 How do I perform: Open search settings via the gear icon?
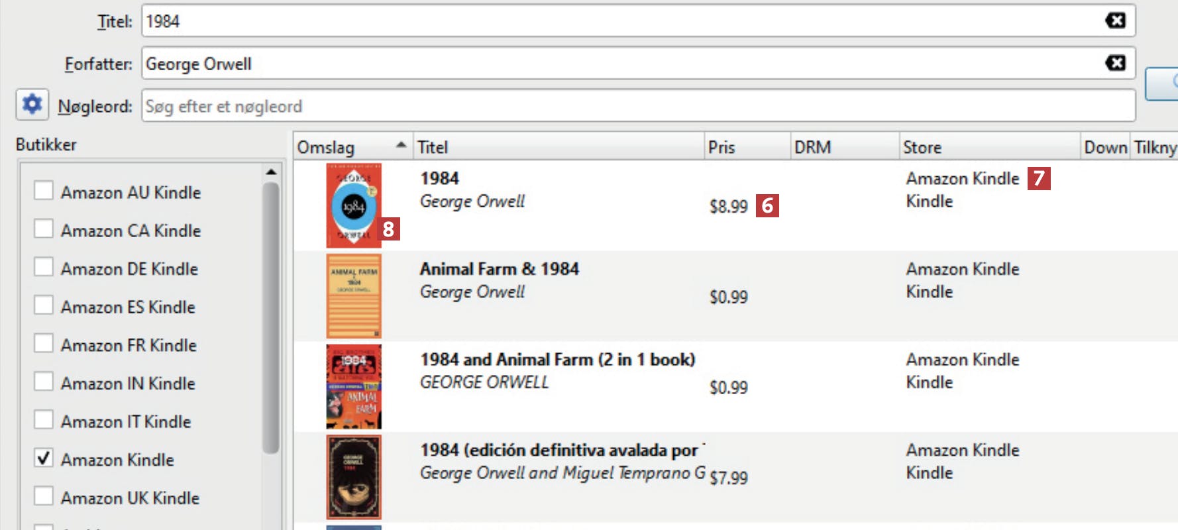(32, 105)
